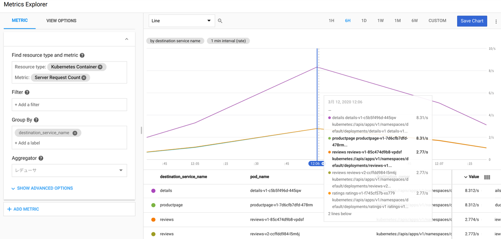The width and height of the screenshot is (501, 239).
Task: Select the CUSTOM time range
Action: (x=437, y=20)
